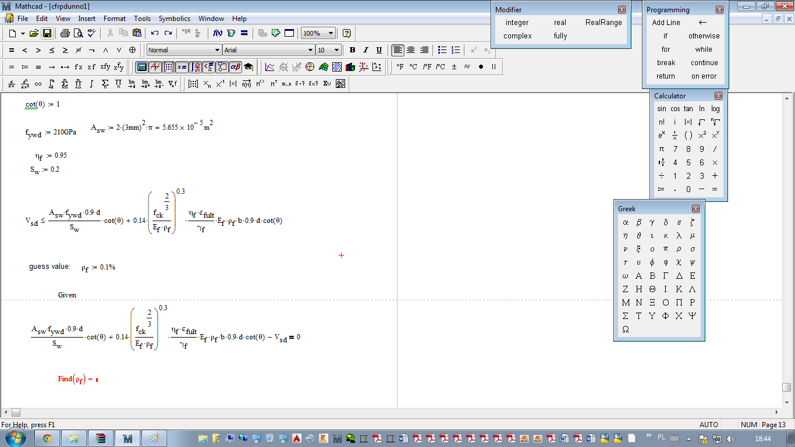Run the spell check ABC icon
This screenshot has width=795, height=447.
pyautogui.click(x=91, y=33)
